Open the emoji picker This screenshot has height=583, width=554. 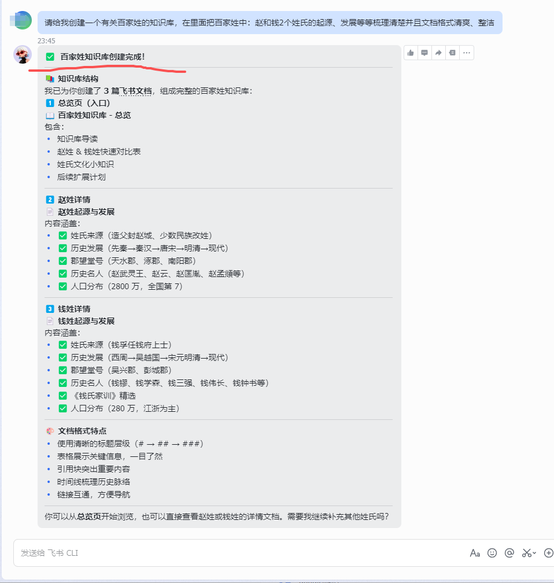click(x=492, y=554)
